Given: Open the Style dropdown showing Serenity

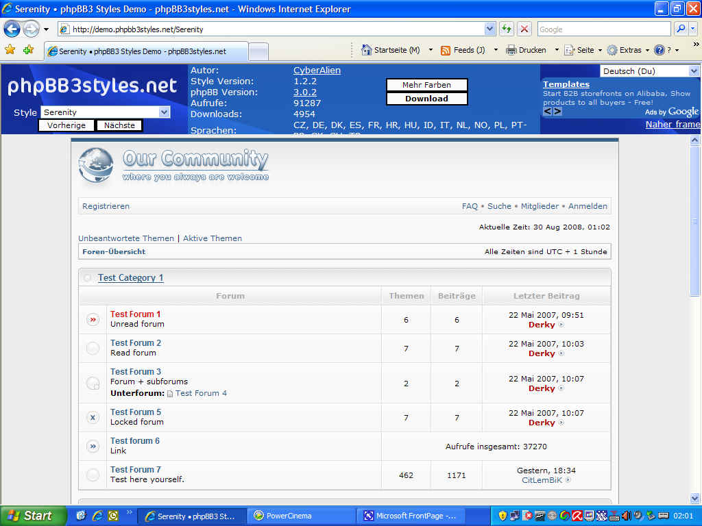Looking at the screenshot, I should [105, 112].
